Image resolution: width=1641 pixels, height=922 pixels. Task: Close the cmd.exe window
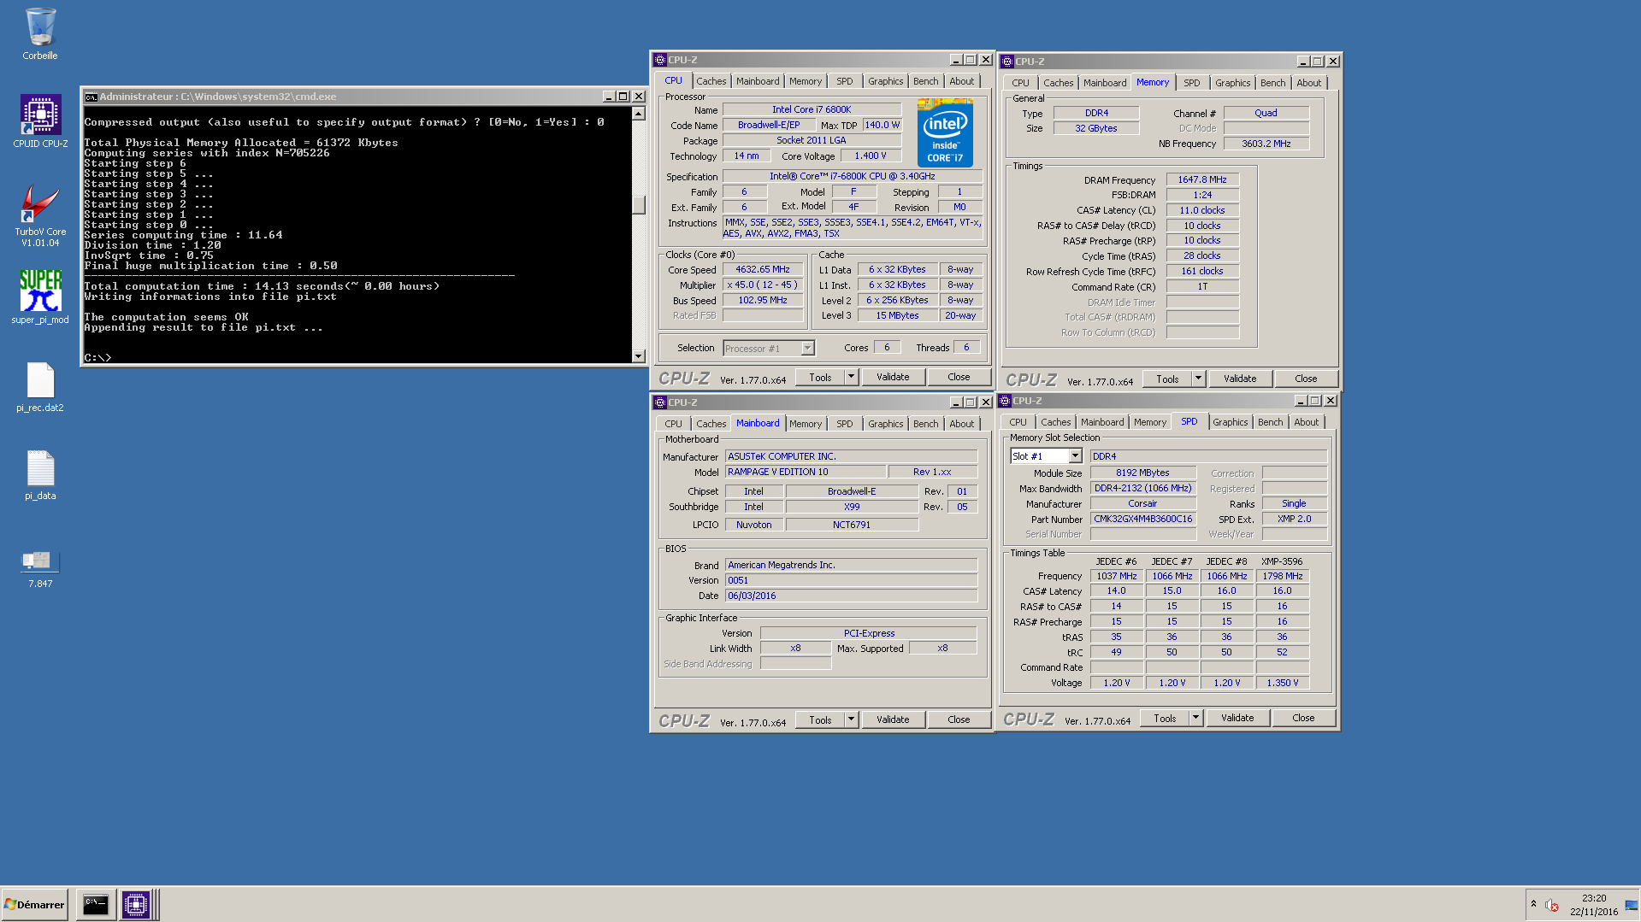pos(639,97)
